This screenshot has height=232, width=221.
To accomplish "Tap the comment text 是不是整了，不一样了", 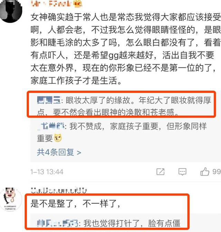I will [75, 203].
